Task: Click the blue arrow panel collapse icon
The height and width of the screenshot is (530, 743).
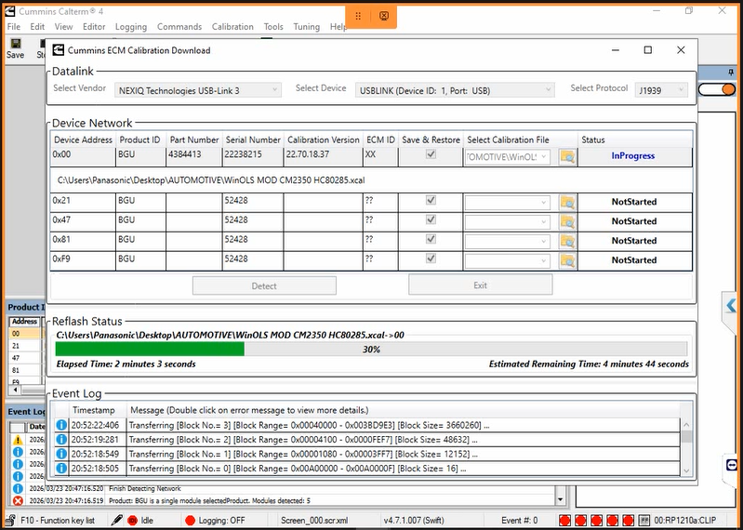Action: [x=732, y=305]
